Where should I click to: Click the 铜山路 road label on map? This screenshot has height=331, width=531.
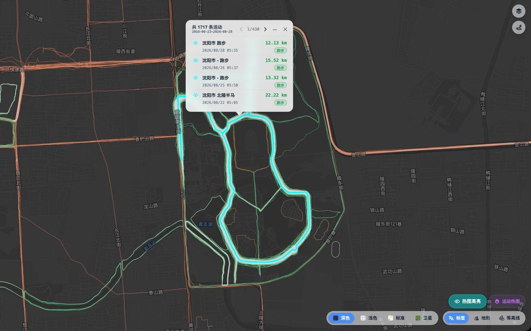(458, 231)
